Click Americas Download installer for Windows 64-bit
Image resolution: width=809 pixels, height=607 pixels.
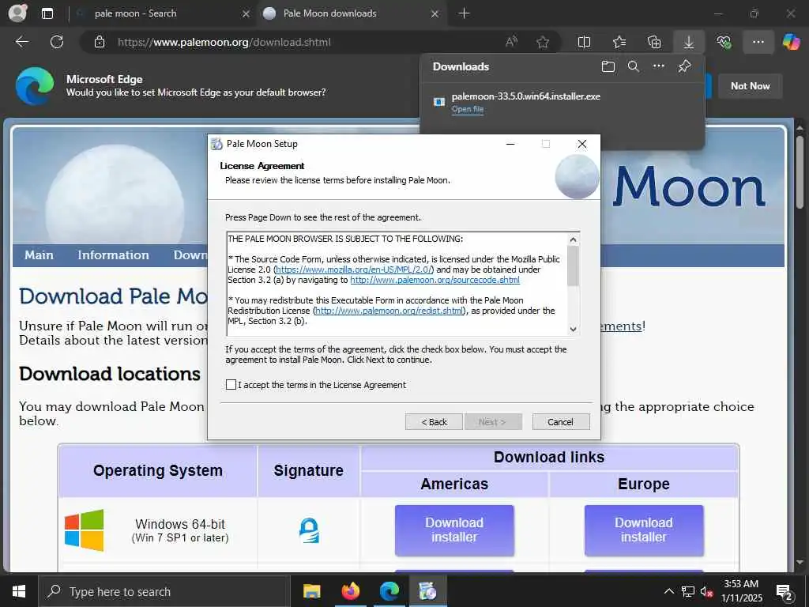coord(454,530)
